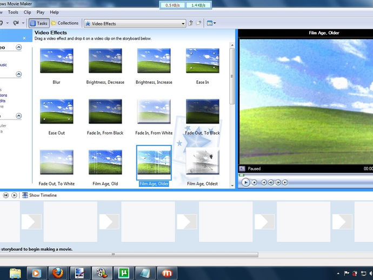Open the Undo history dropdown arrow

pos(8,23)
